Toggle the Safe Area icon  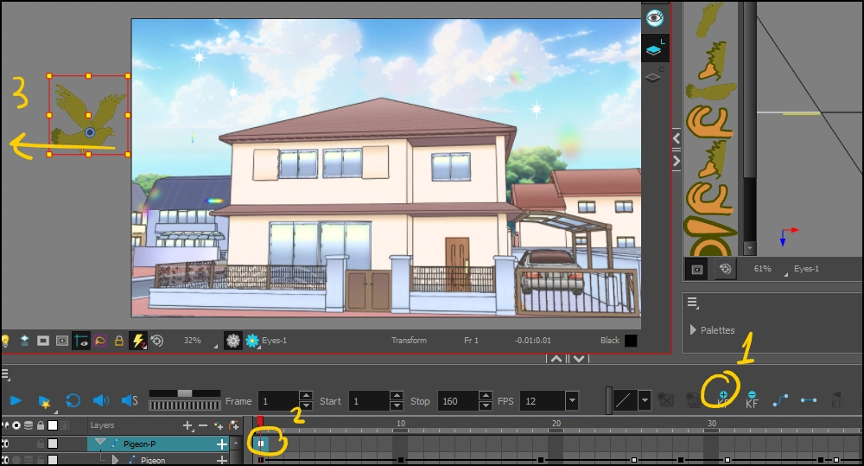click(62, 341)
